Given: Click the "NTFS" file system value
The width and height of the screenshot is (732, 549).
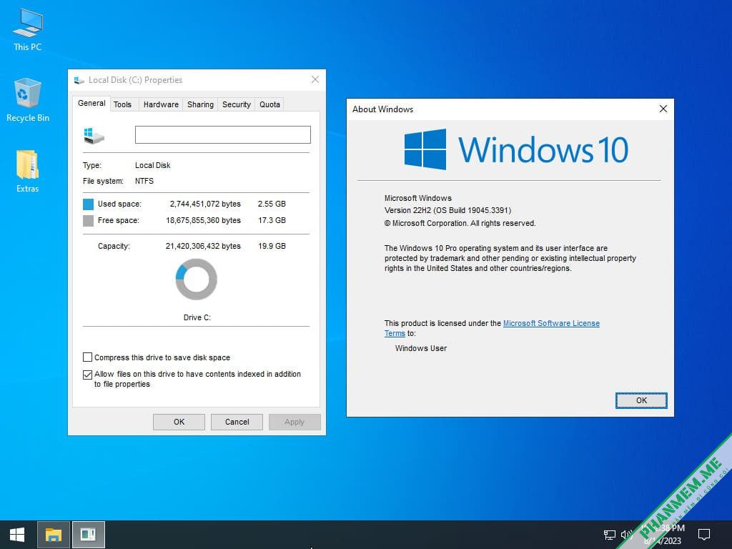Looking at the screenshot, I should pyautogui.click(x=144, y=181).
